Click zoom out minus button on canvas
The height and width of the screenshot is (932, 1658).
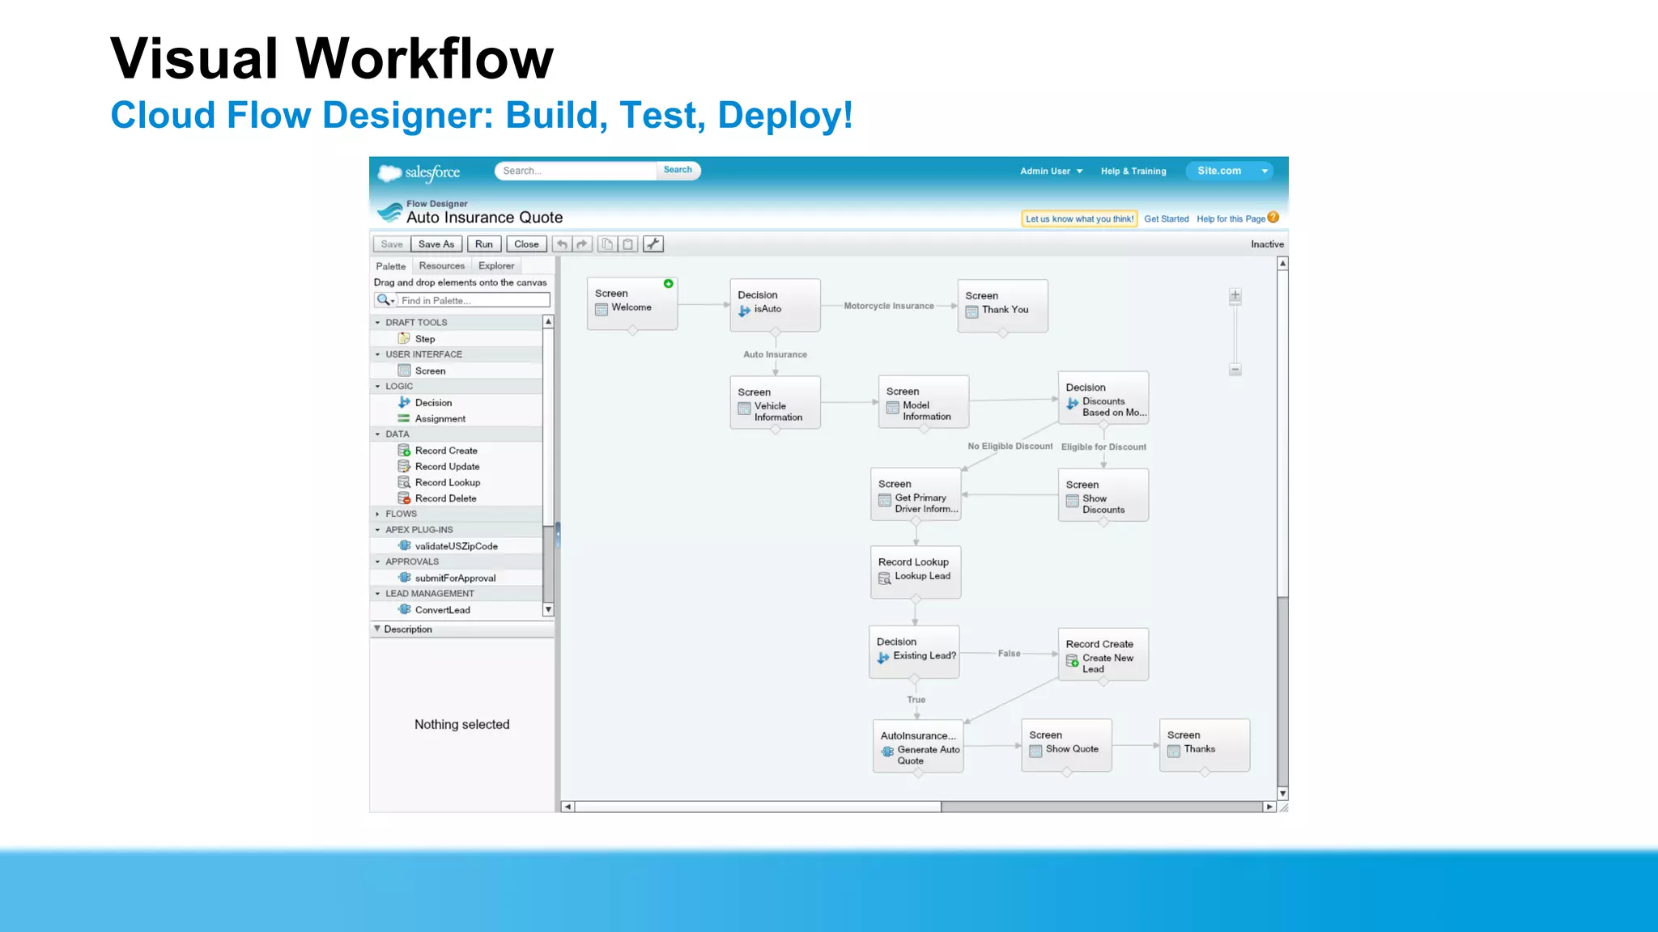(1235, 370)
